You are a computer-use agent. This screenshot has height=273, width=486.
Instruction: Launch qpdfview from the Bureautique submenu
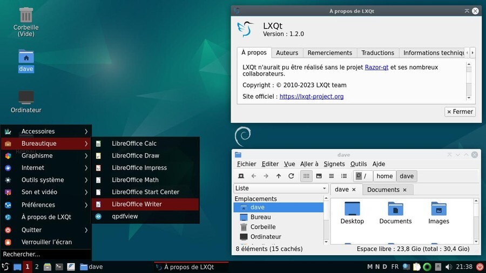(x=145, y=216)
